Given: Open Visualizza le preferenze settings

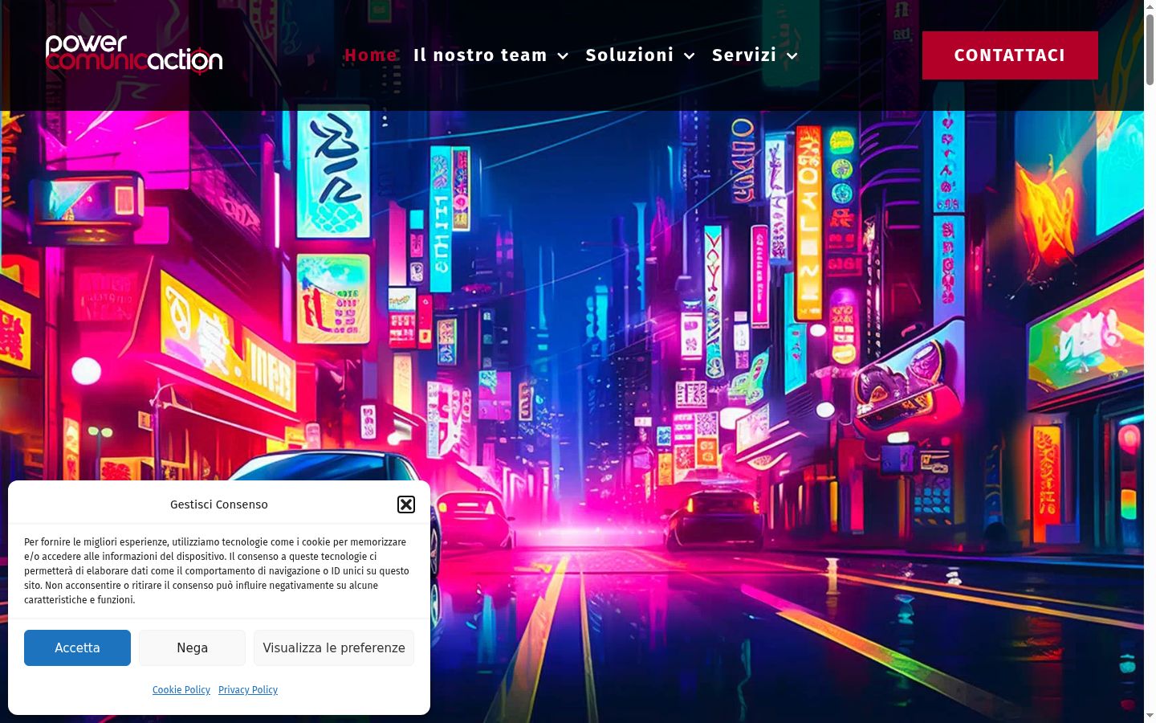Looking at the screenshot, I should [x=334, y=647].
